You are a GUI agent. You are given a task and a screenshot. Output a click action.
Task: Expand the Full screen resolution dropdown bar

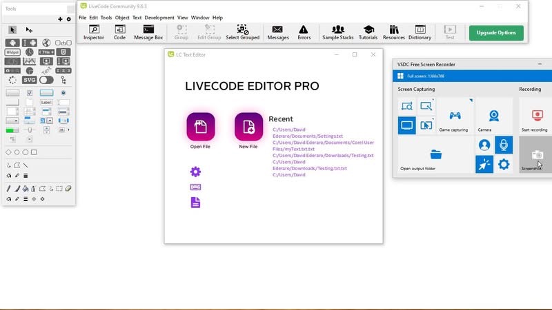[472, 76]
